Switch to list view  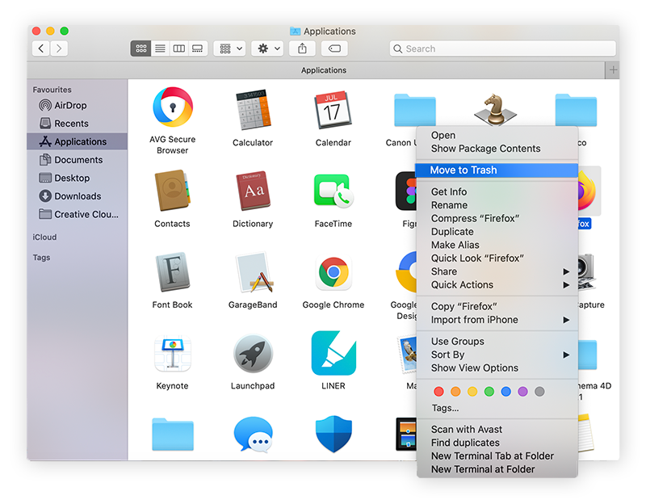160,48
